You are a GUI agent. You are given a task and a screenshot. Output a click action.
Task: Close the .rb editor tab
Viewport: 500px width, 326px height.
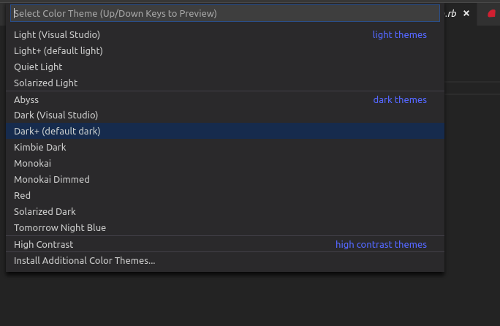(466, 13)
